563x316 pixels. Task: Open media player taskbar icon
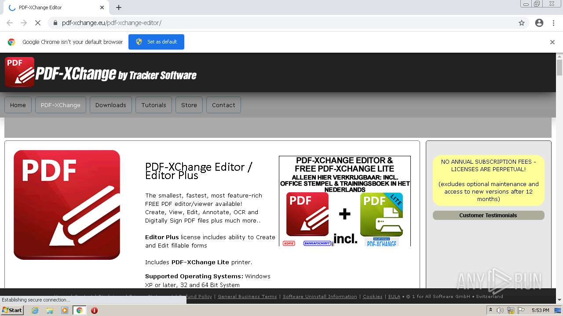click(x=65, y=310)
